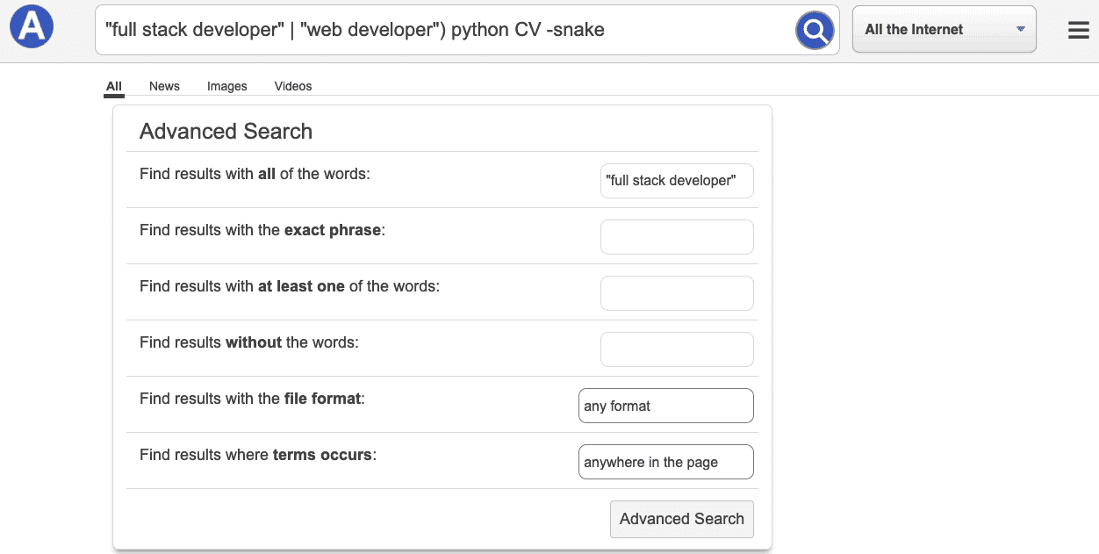Open the 'anywhere in the page' dropdown
1099x554 pixels.
(x=665, y=462)
